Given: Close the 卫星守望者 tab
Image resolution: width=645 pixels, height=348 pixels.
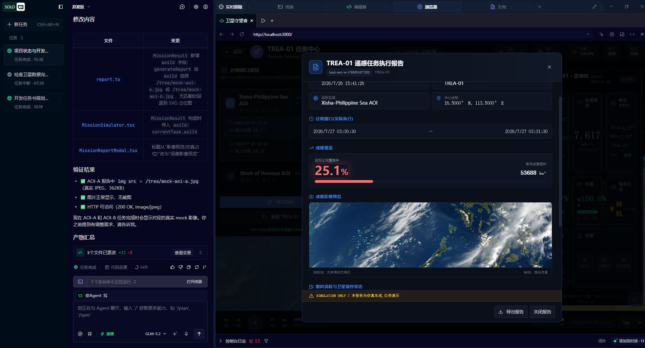Looking at the screenshot, I should pyautogui.click(x=252, y=21).
